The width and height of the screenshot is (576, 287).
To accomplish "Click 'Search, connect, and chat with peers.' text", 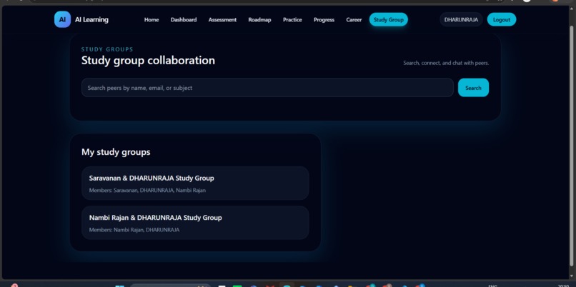I will pyautogui.click(x=446, y=63).
